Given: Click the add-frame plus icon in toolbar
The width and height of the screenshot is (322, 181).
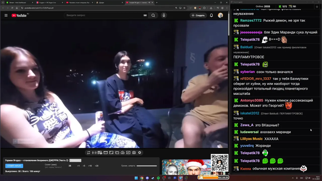Looking at the screenshot, I should 128,153.
